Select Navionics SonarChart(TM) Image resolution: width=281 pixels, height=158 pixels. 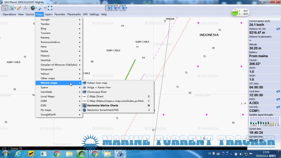[x=118, y=110]
